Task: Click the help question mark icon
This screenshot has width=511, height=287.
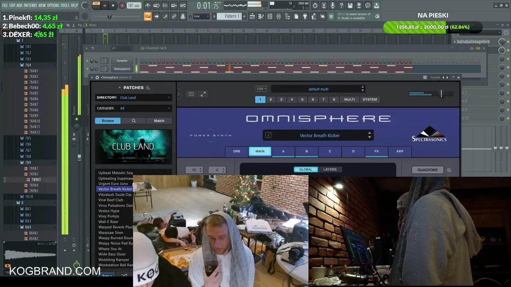Action: tap(341, 6)
